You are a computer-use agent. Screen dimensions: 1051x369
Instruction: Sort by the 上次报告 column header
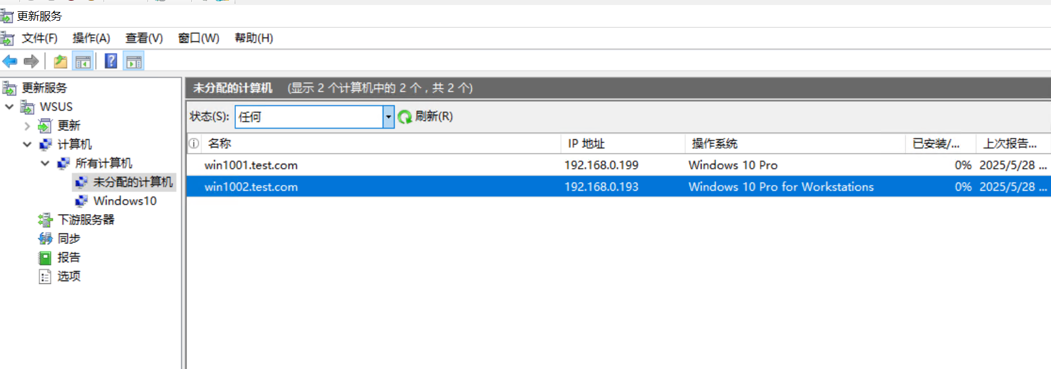click(1013, 144)
